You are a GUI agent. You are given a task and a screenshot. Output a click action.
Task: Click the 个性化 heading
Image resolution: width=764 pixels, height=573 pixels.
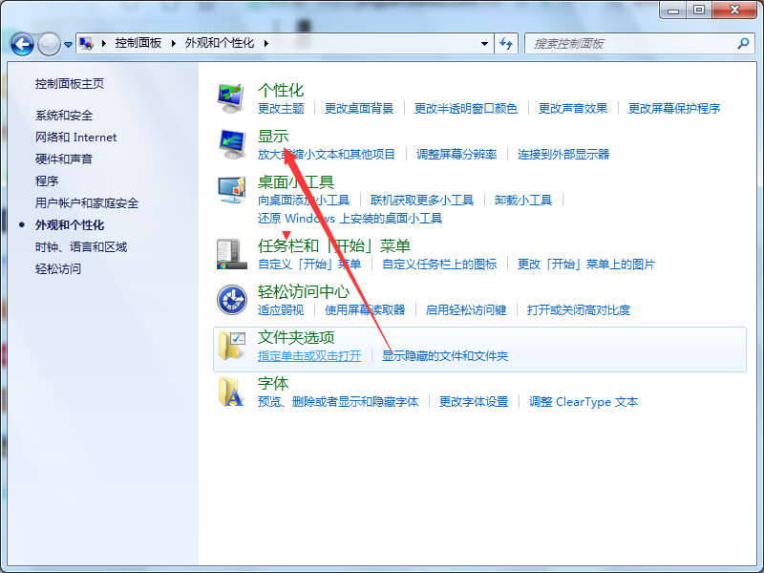[x=281, y=90]
